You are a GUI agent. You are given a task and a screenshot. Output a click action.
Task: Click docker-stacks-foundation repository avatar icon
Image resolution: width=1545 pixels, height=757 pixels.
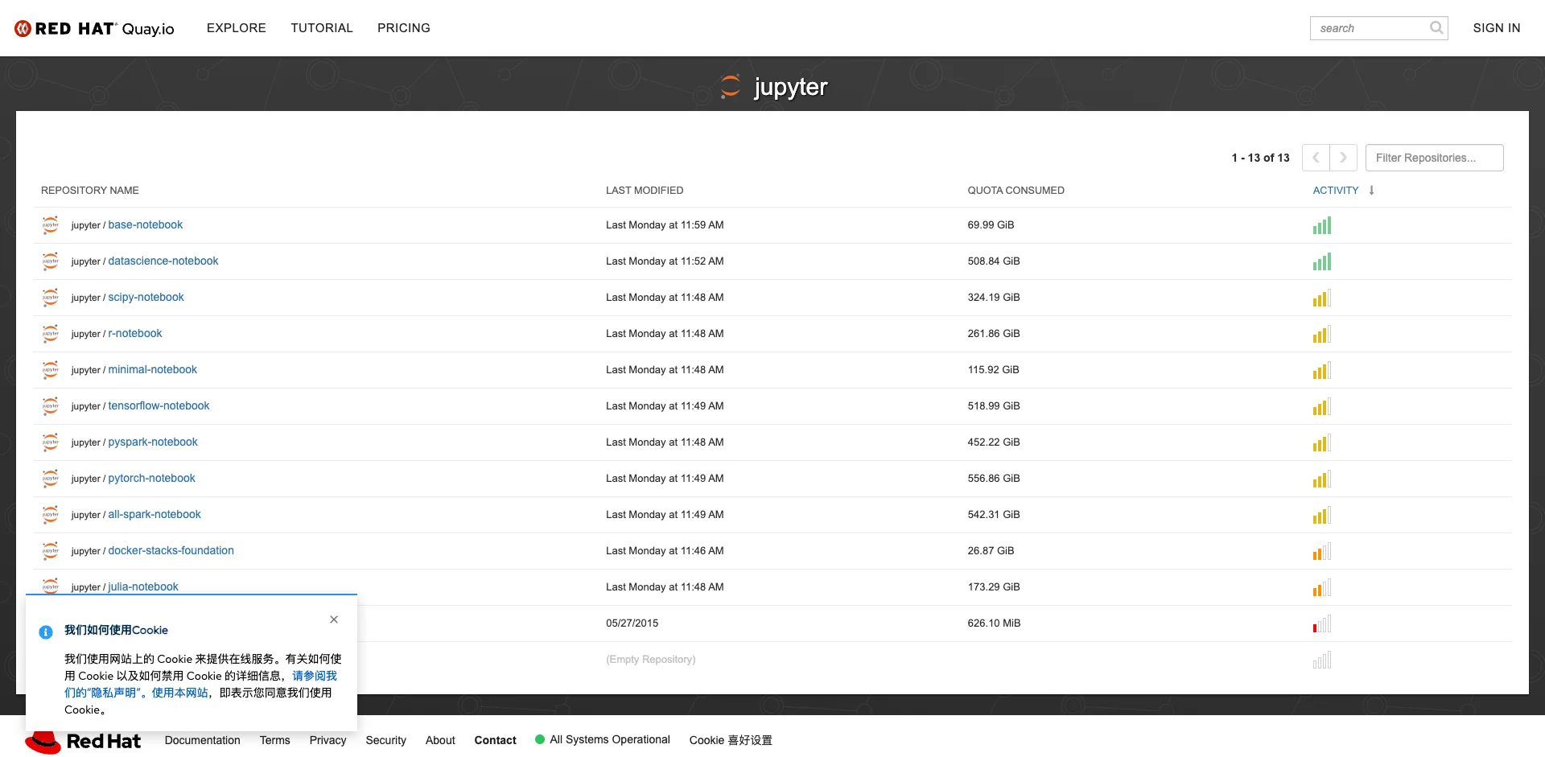click(x=51, y=551)
